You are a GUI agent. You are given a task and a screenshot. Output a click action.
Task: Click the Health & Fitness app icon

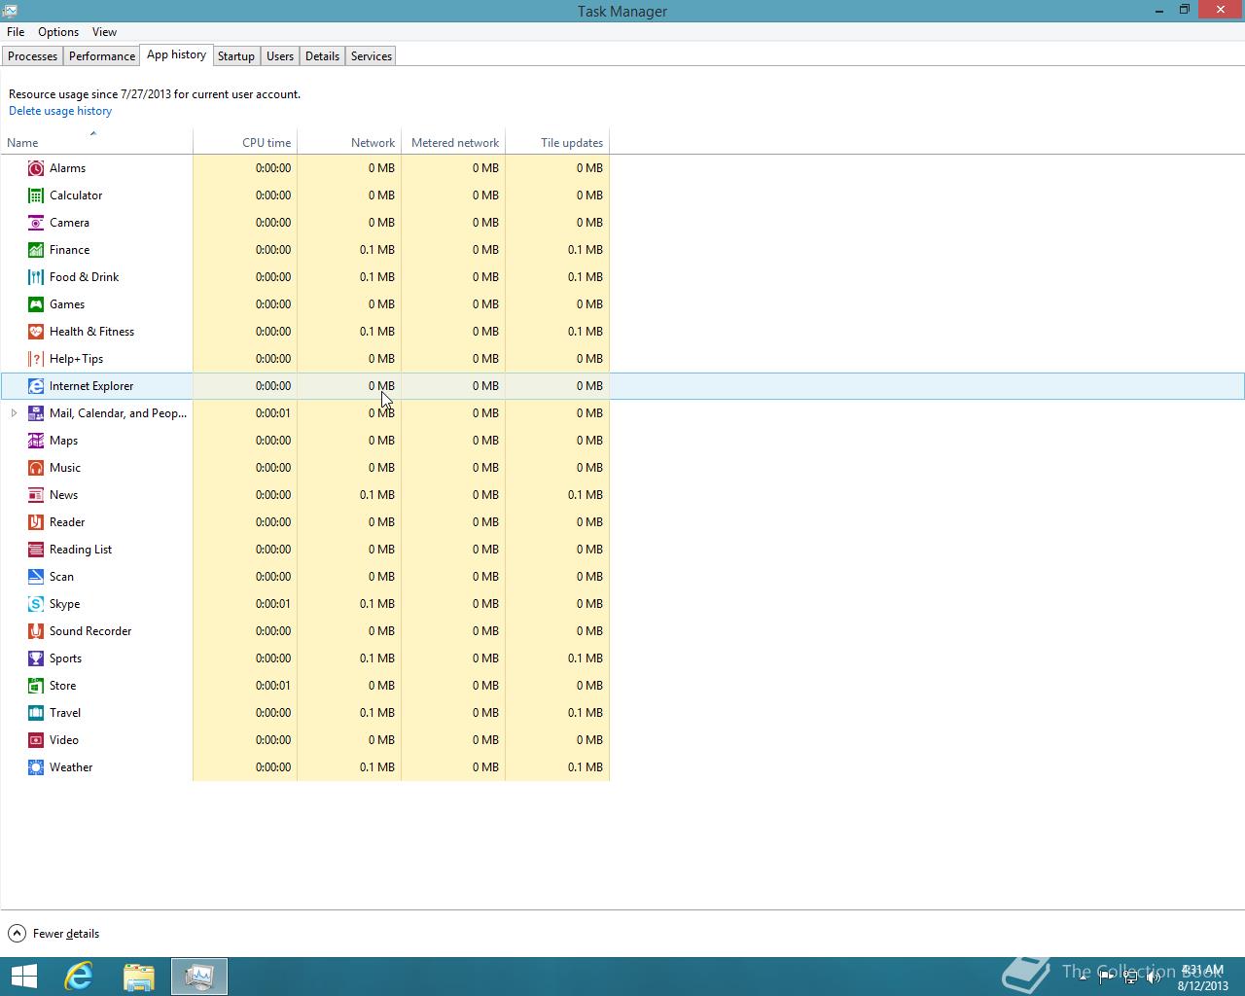(36, 332)
